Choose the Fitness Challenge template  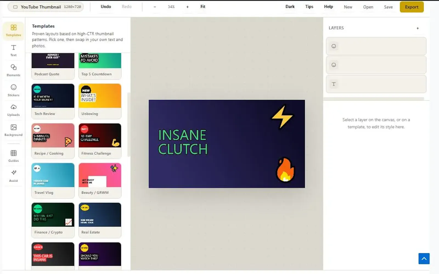click(100, 141)
